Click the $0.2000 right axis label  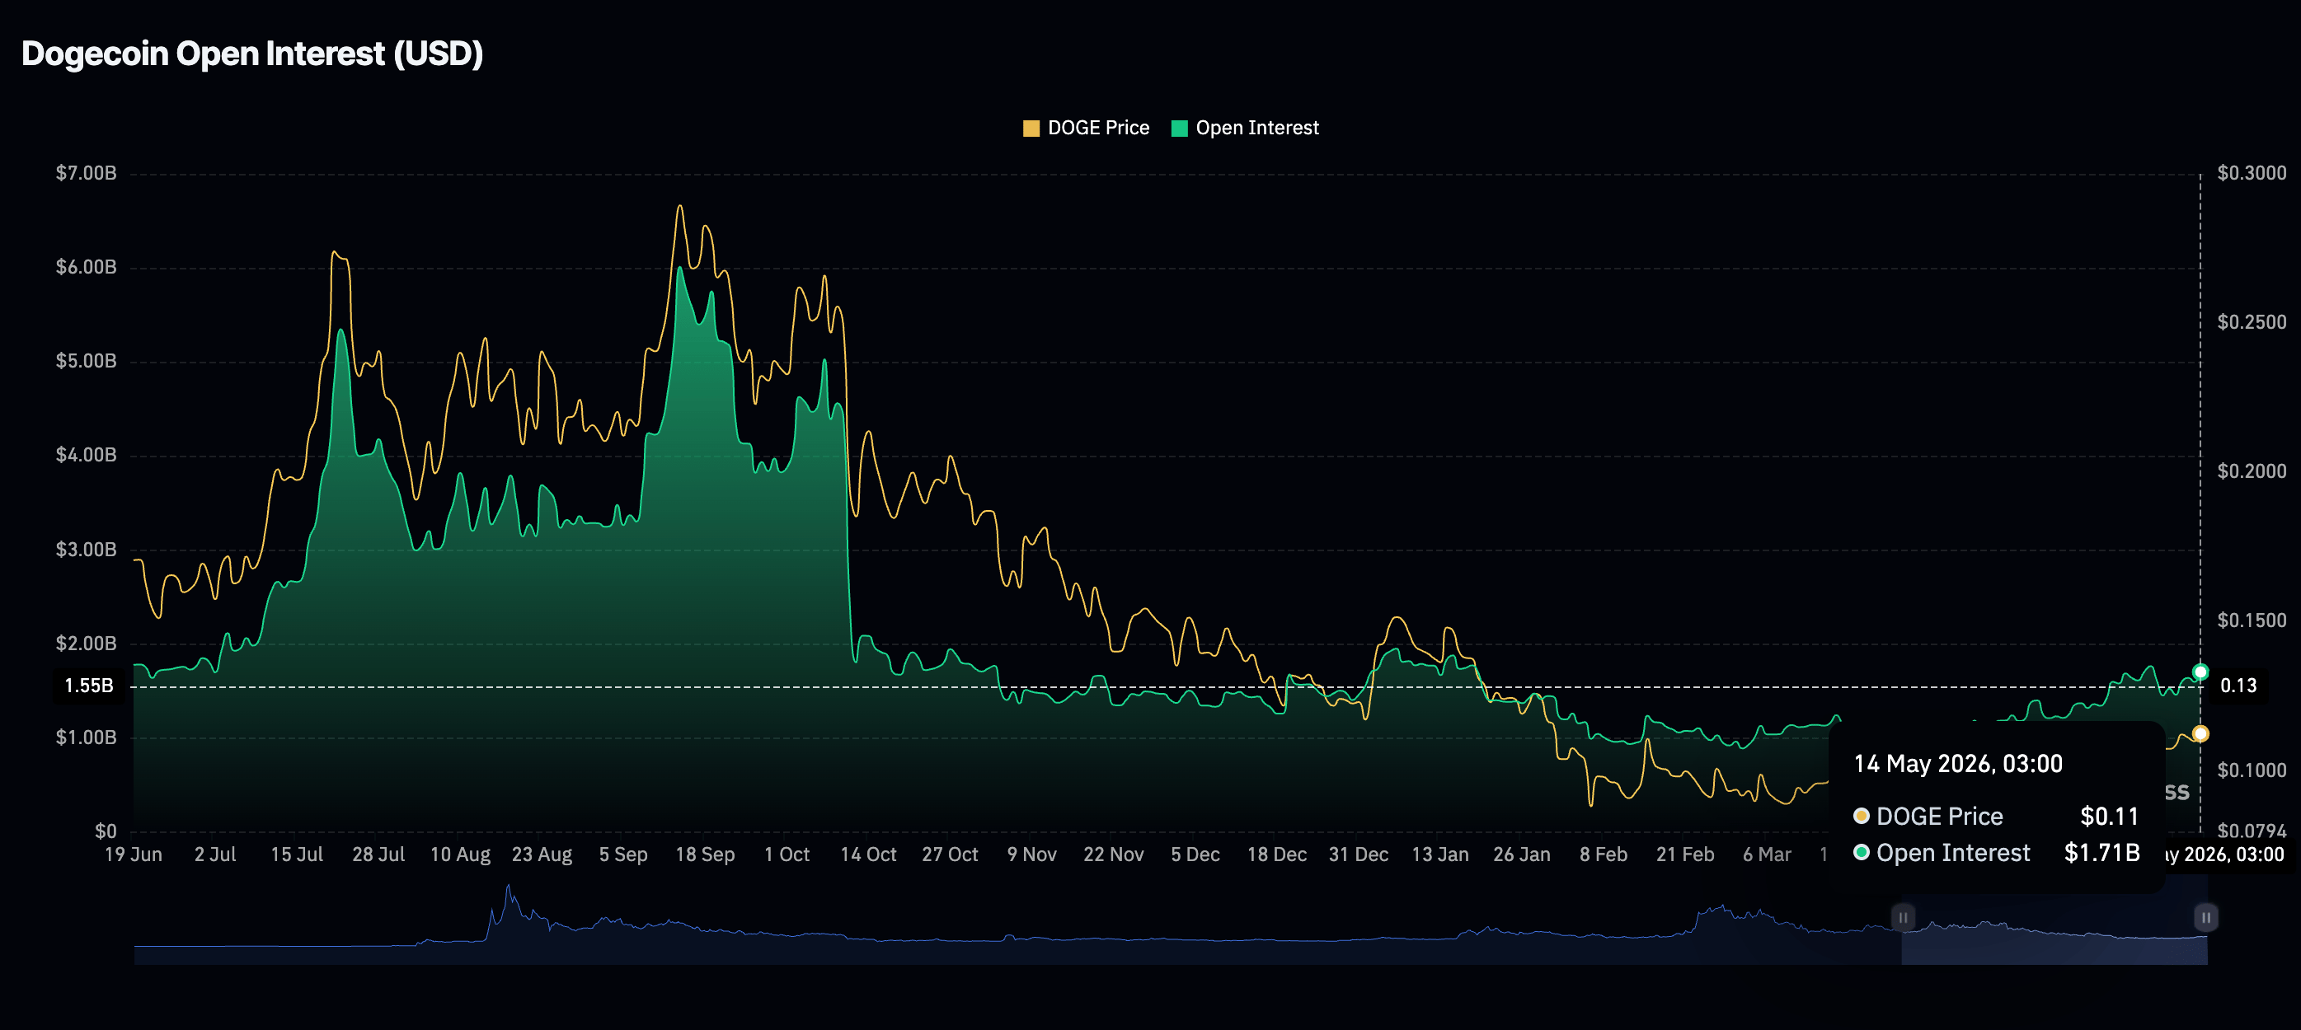point(2252,471)
